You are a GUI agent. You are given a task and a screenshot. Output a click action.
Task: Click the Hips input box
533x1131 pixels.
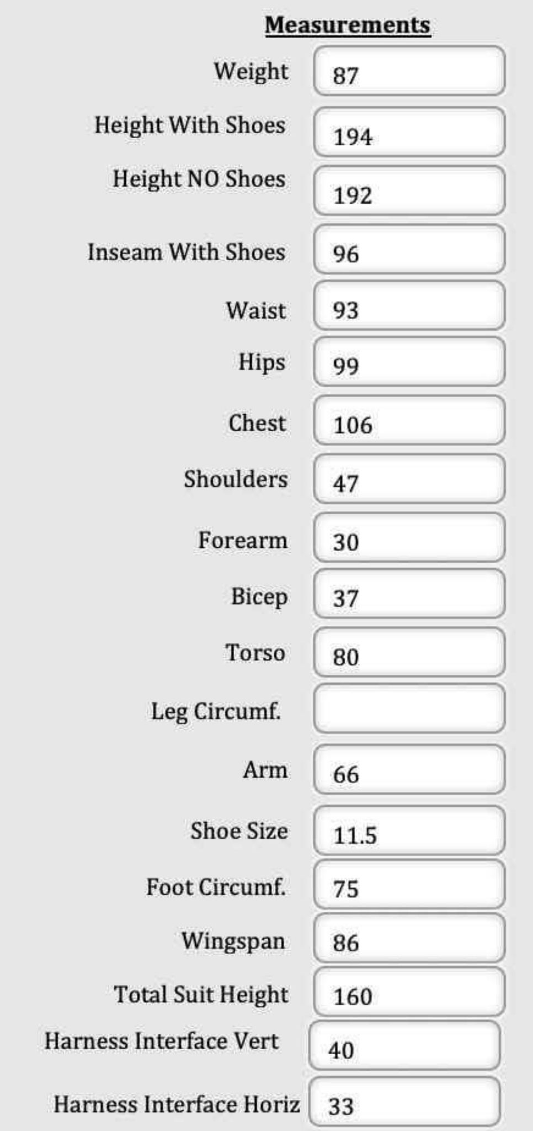[x=409, y=362]
